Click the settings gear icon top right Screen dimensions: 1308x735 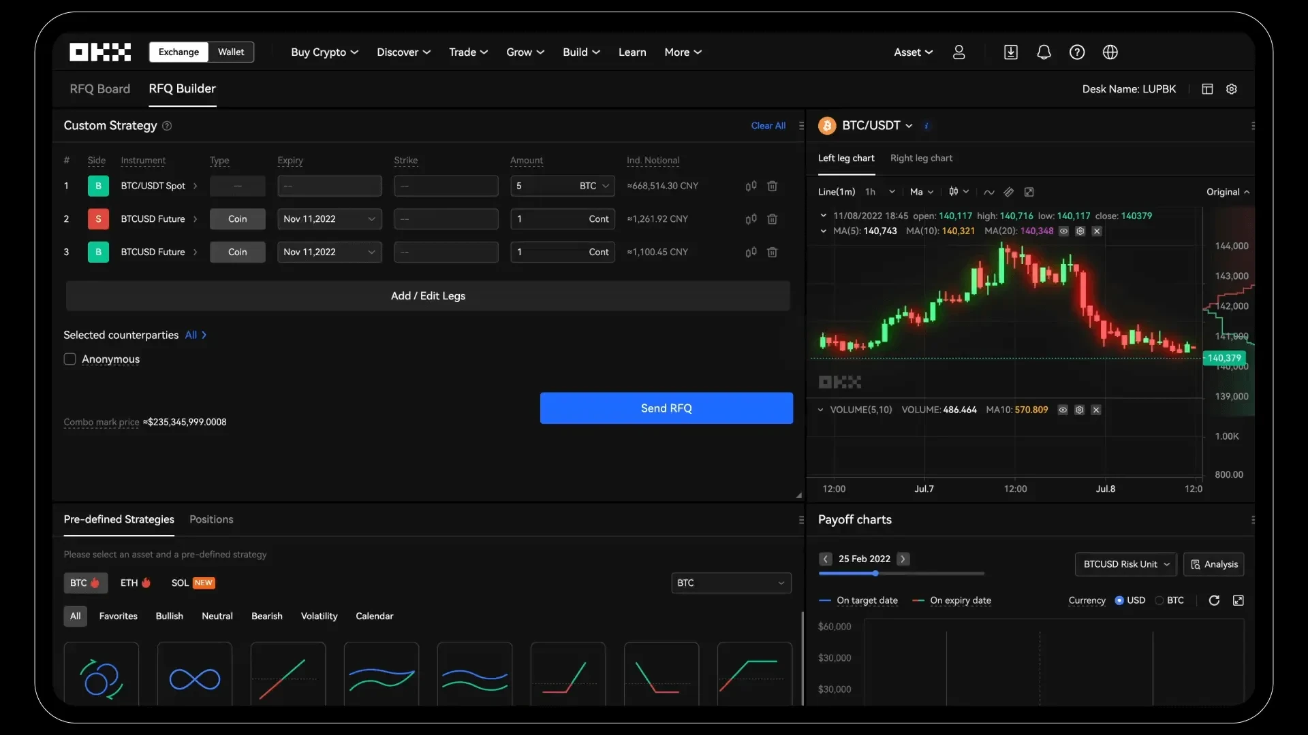pos(1232,88)
